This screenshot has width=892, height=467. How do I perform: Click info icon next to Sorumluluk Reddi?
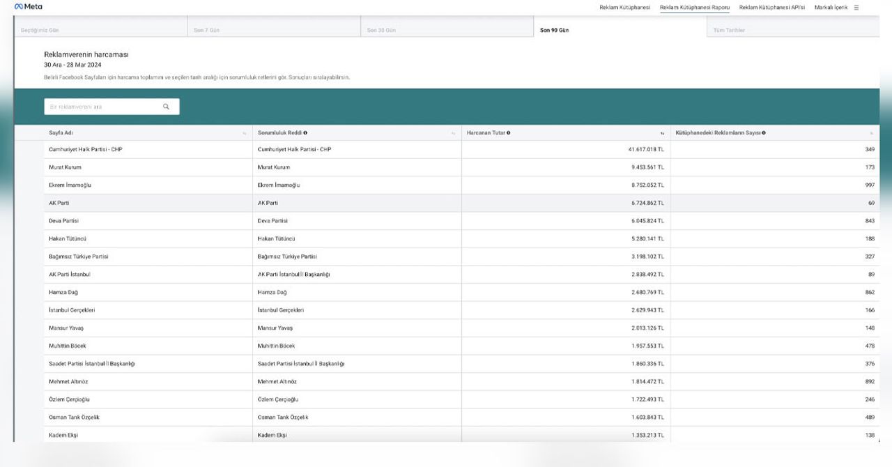point(305,132)
